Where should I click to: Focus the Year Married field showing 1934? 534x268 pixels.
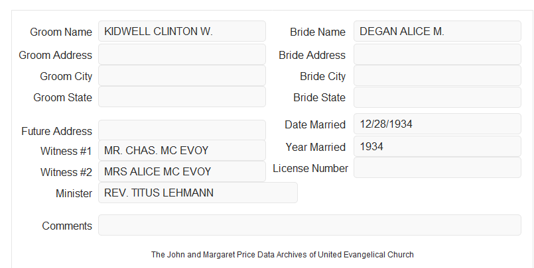point(437,146)
